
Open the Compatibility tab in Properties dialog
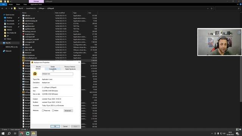53,69
